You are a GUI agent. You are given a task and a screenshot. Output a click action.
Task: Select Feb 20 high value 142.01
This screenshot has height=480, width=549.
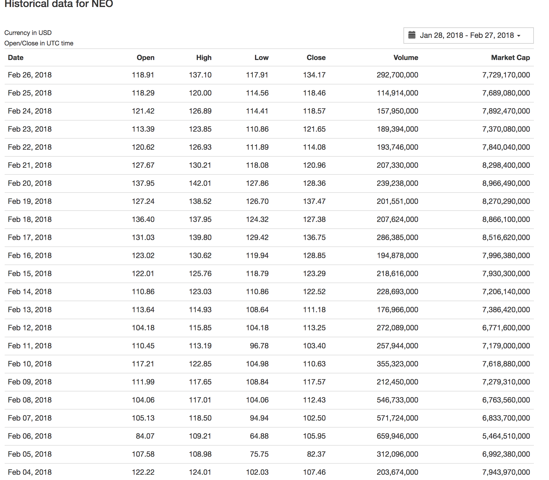tap(200, 183)
